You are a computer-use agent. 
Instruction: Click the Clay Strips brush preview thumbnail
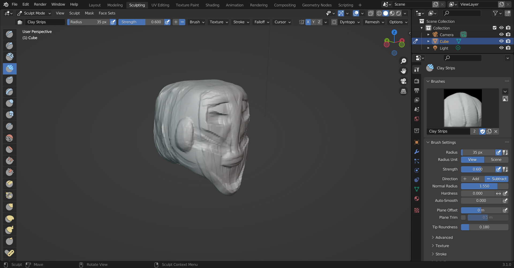click(463, 108)
